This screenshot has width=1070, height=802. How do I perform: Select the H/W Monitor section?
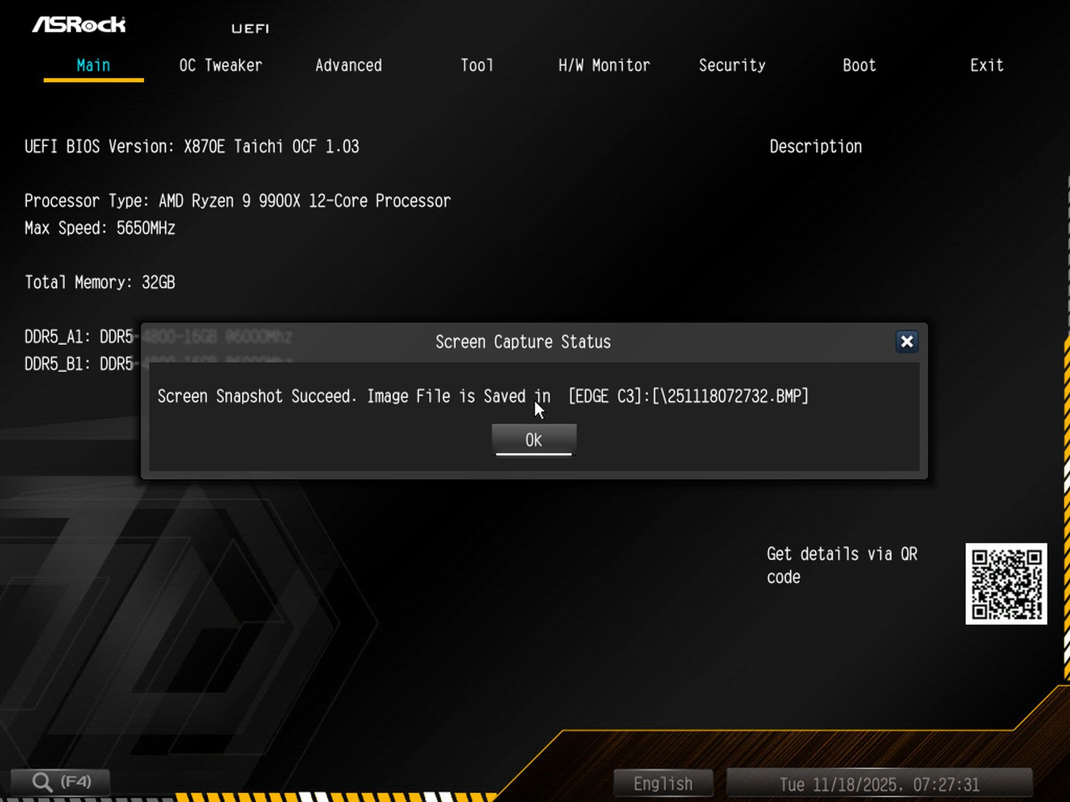click(604, 65)
